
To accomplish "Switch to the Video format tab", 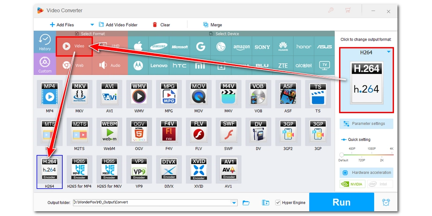I will (x=74, y=46).
